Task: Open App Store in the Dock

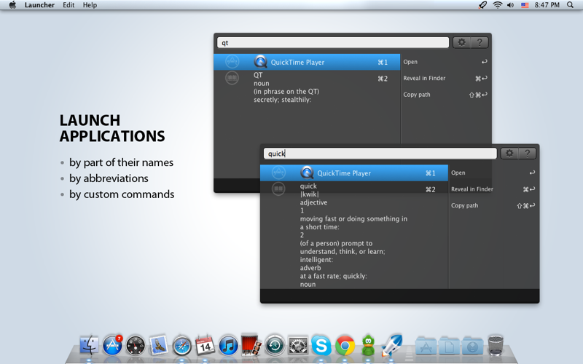Action: (112, 345)
